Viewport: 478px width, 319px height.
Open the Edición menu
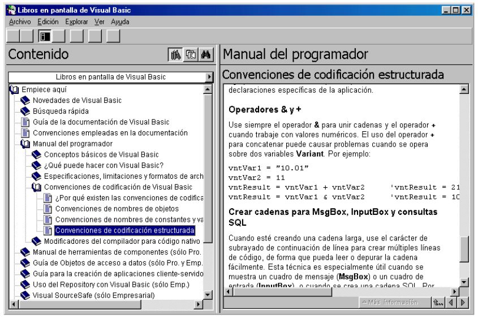48,22
